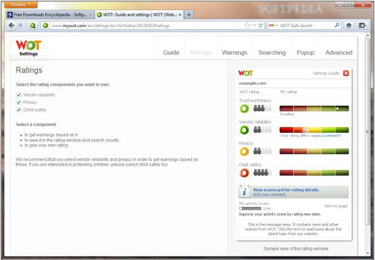Screen dimensions: 375x260
Task: Click Privacy confidence people icons
Action: (x=263, y=151)
